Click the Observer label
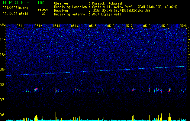The image size is (190, 121). pyautogui.click(x=61, y=3)
